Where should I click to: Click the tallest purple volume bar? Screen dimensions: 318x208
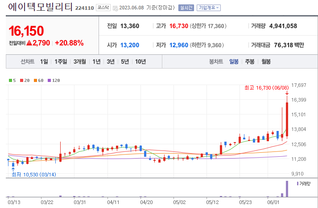coord(287,189)
